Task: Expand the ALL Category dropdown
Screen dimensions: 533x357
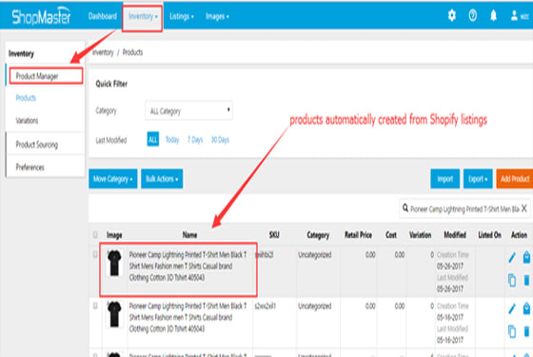Action: point(189,110)
